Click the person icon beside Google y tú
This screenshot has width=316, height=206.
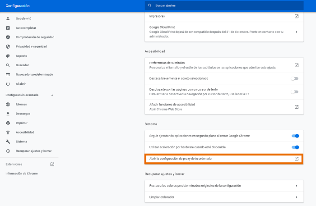point(8,18)
